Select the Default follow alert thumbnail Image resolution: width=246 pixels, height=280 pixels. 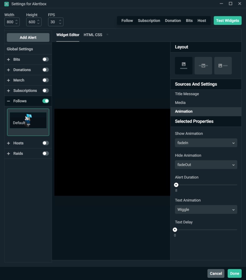coord(28,122)
